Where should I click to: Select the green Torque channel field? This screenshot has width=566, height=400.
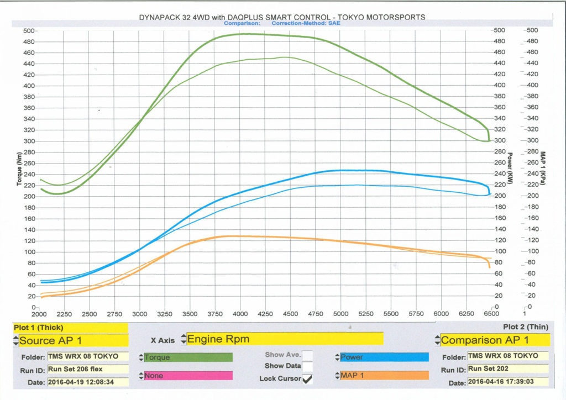point(188,357)
